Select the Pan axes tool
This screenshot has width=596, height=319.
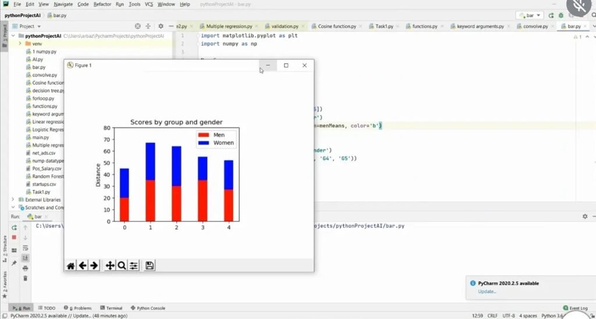click(110, 266)
